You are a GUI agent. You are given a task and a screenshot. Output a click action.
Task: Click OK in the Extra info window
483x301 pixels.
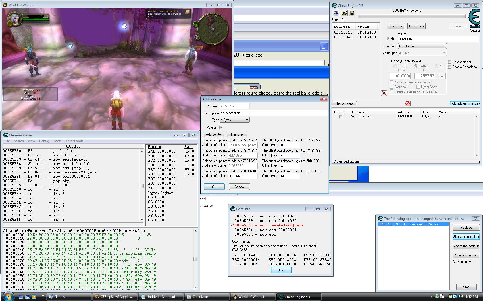pyautogui.click(x=281, y=270)
